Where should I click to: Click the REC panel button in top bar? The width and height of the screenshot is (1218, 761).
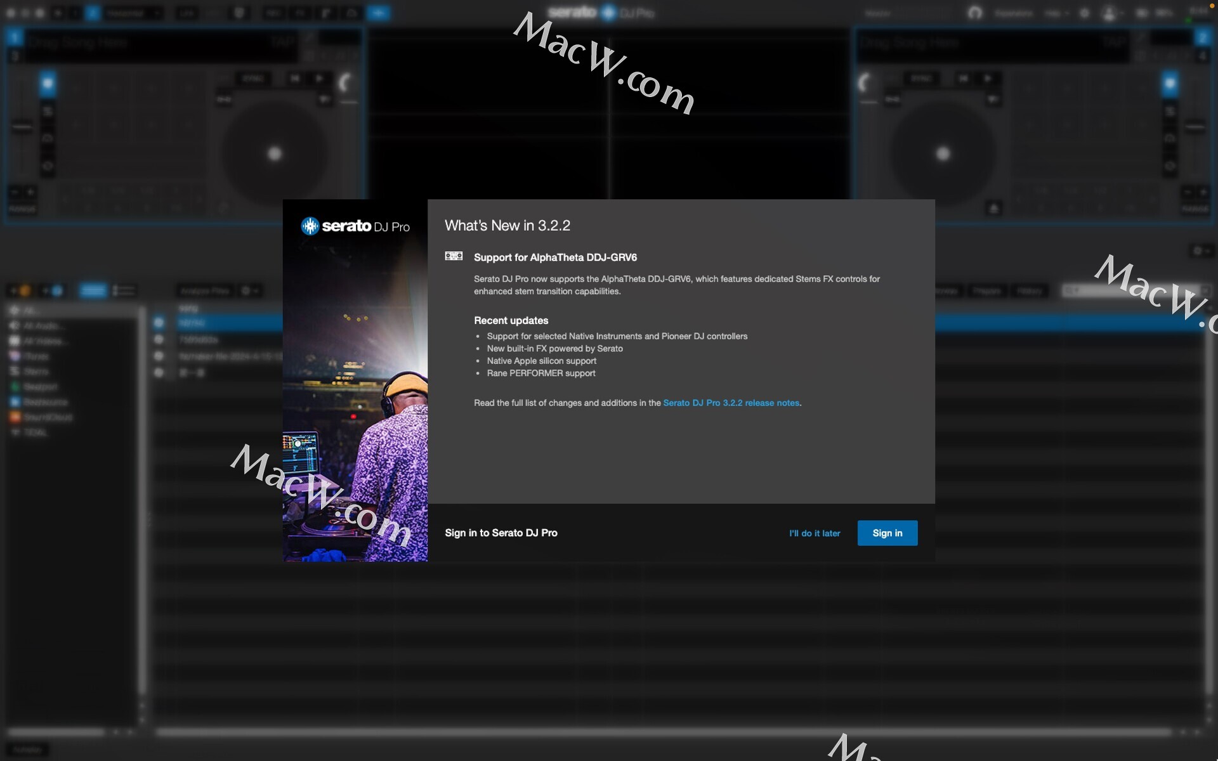pyautogui.click(x=273, y=13)
